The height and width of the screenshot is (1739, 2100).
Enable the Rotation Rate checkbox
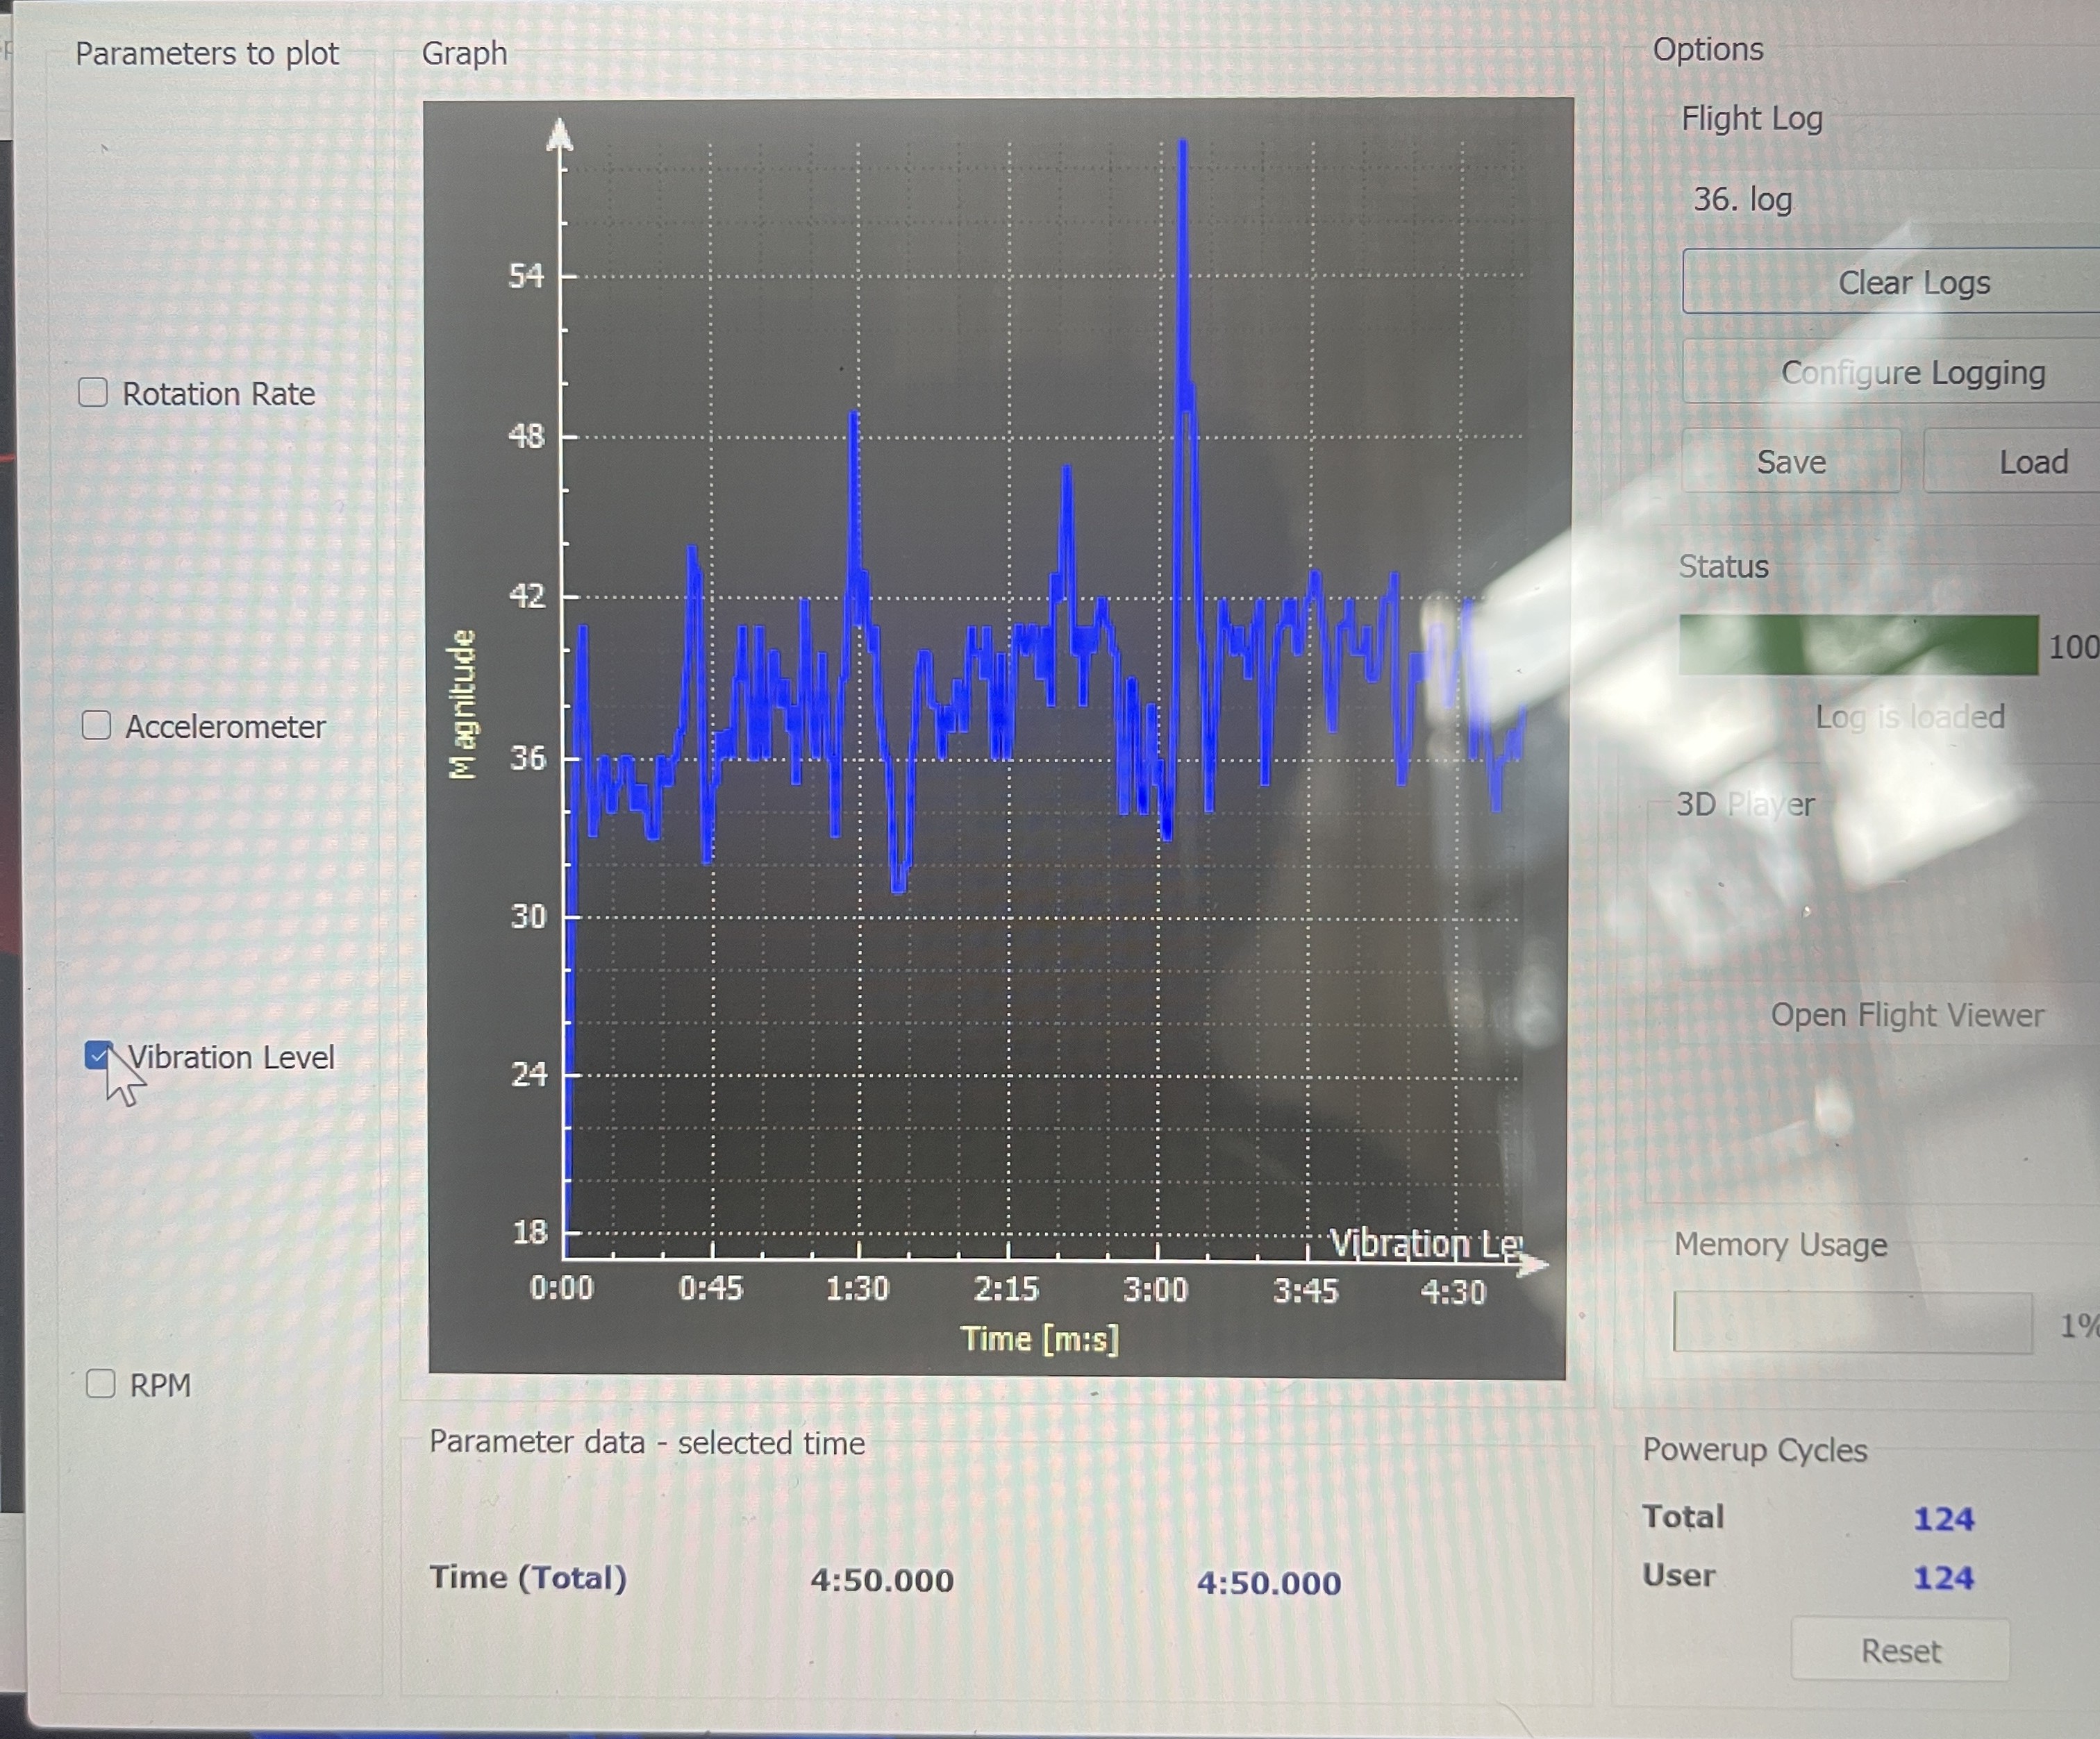pos(93,393)
